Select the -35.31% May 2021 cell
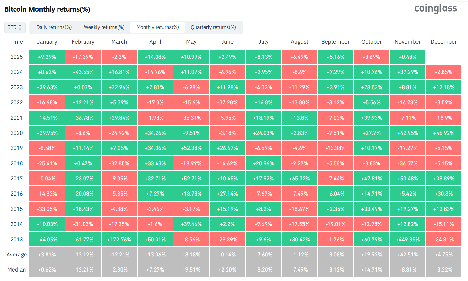This screenshot has width=468, height=281. (191, 118)
